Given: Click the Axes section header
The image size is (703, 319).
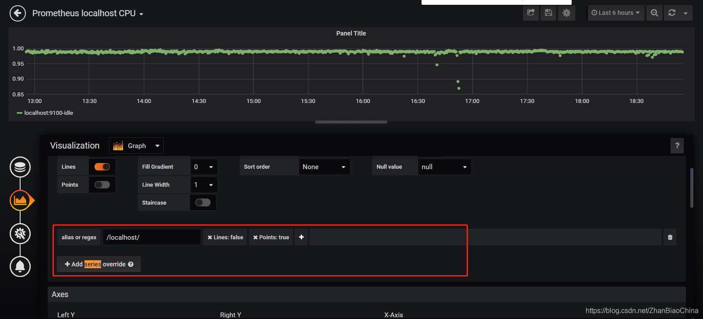Looking at the screenshot, I should [x=366, y=294].
